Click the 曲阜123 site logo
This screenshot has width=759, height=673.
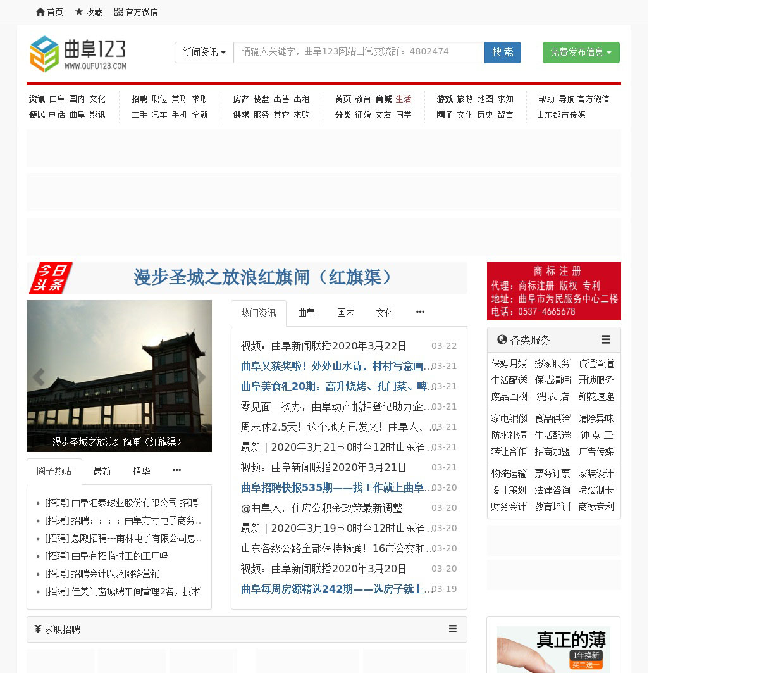(x=78, y=53)
